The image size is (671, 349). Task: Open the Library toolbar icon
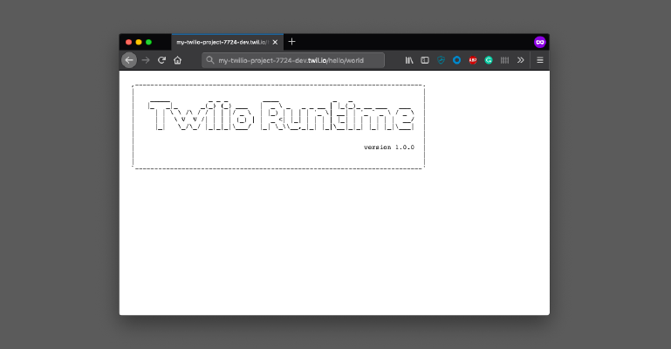point(409,60)
